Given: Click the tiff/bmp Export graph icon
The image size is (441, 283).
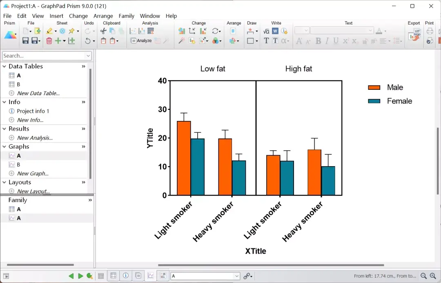Looking at the screenshot, I should click(x=414, y=36).
